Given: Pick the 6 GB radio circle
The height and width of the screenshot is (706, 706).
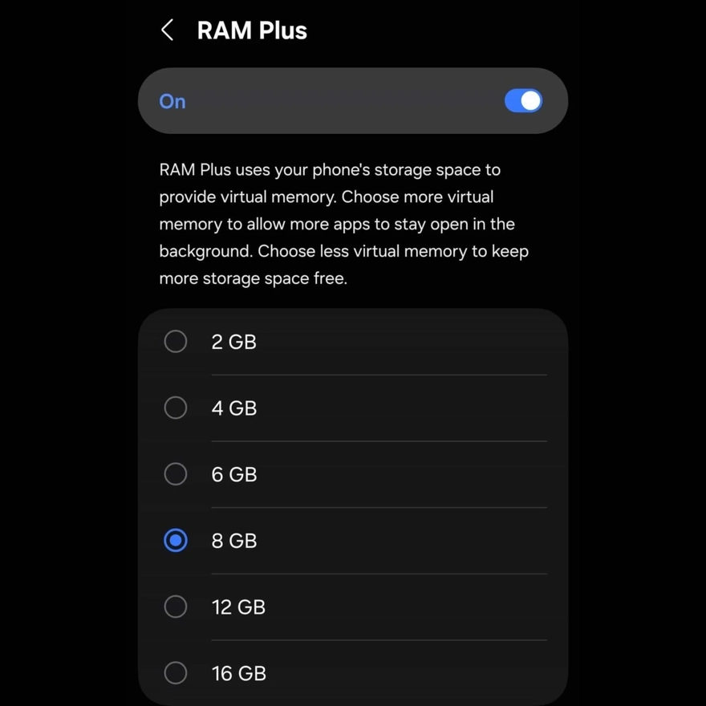Looking at the screenshot, I should (x=176, y=474).
